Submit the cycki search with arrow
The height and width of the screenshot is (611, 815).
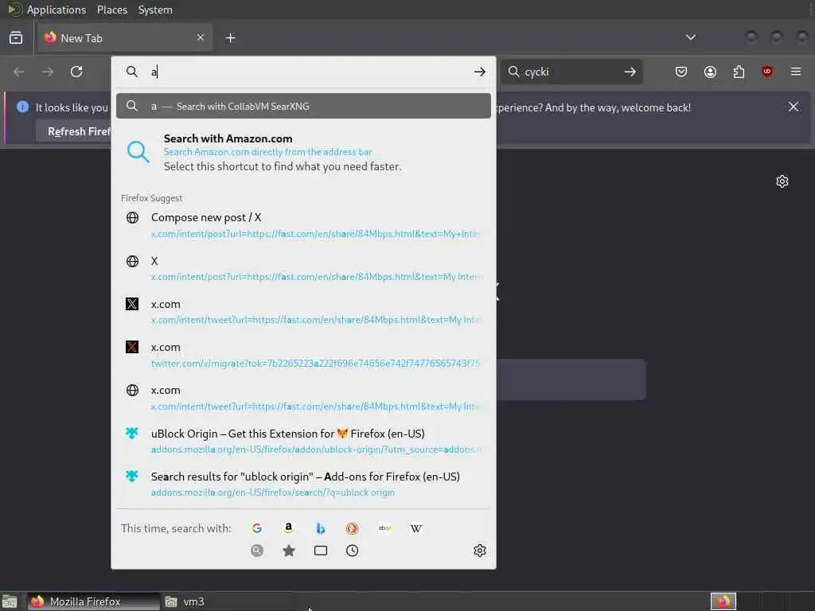630,72
